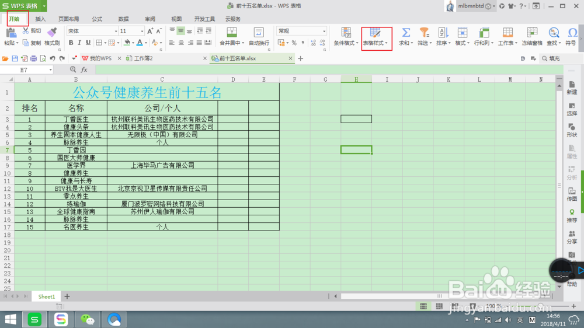This screenshot has height=328, width=584.
Task: Click the Copy (复制) icon
Action: tap(26, 43)
